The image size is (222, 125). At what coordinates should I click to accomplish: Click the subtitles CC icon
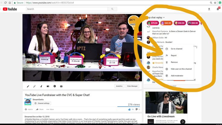(x=61, y=86)
